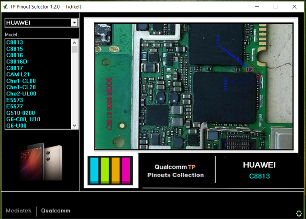Select model C8816D in the list
306x219 pixels.
(x=17, y=62)
